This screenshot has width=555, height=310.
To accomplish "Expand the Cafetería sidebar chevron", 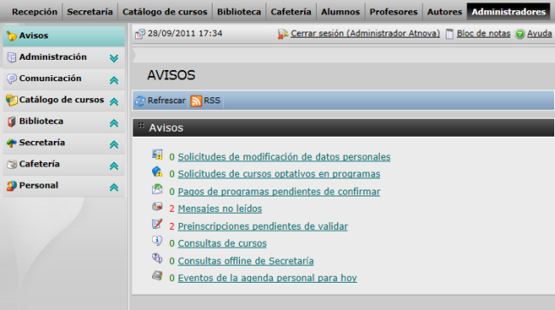I will tap(114, 166).
